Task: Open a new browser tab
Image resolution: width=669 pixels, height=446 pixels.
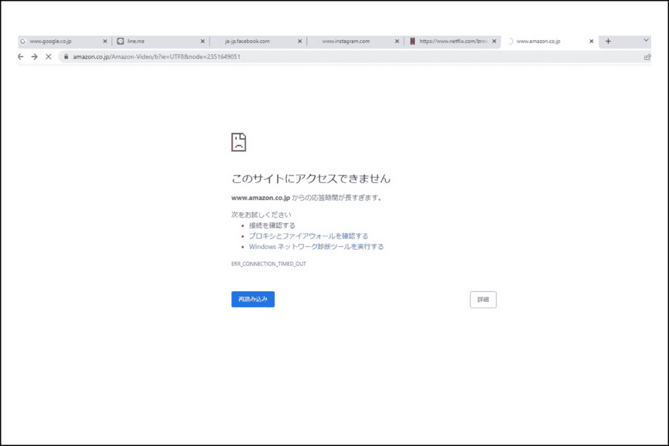Action: tap(608, 42)
